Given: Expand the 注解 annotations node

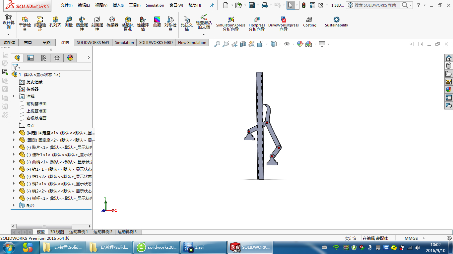Looking at the screenshot, I should (14, 96).
